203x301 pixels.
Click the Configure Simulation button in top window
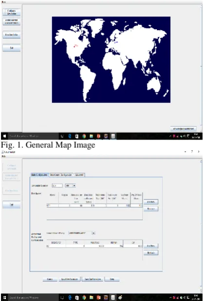click(x=12, y=12)
